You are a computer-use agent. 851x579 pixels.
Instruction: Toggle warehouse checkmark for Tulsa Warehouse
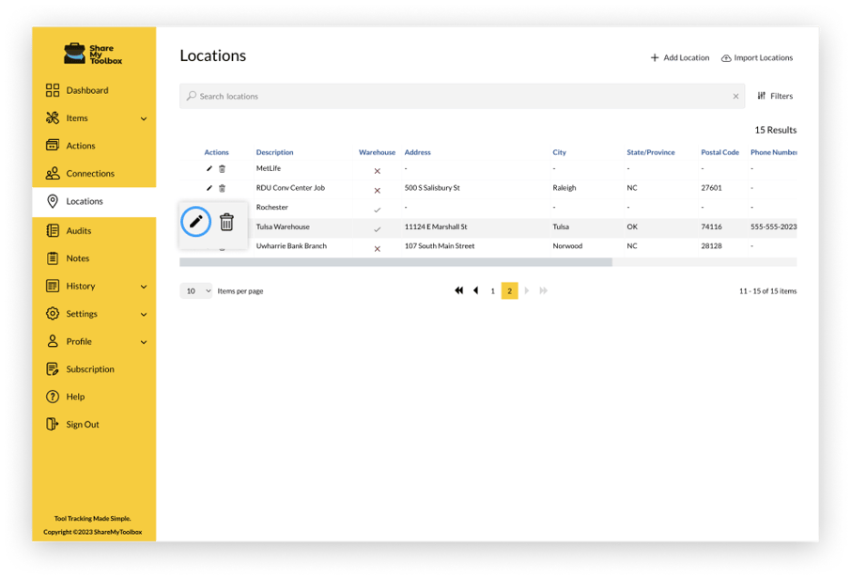pos(378,229)
